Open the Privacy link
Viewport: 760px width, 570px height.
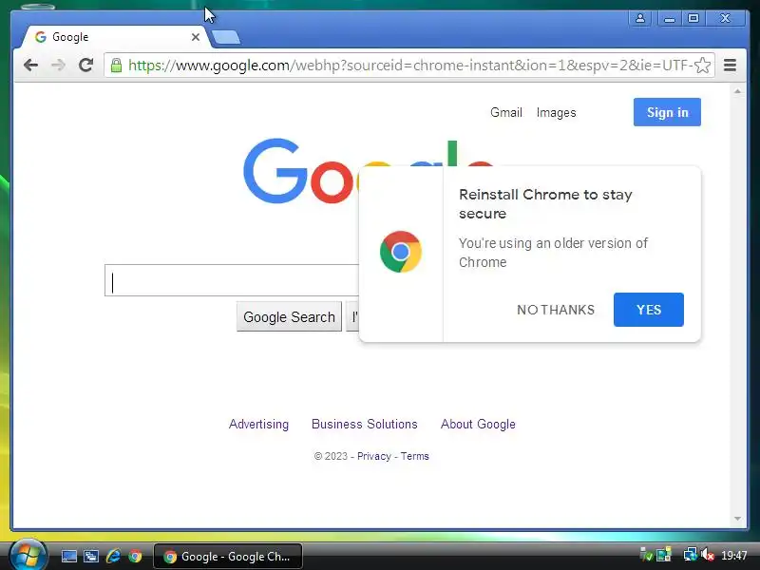coord(373,456)
